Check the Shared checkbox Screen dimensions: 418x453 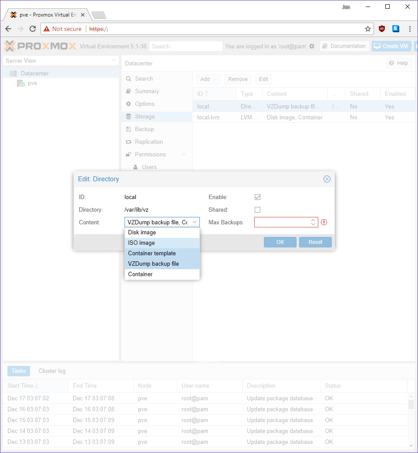click(x=258, y=210)
